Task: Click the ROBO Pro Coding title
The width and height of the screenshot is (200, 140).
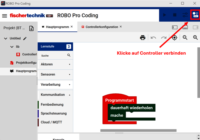Action: pos(77,15)
